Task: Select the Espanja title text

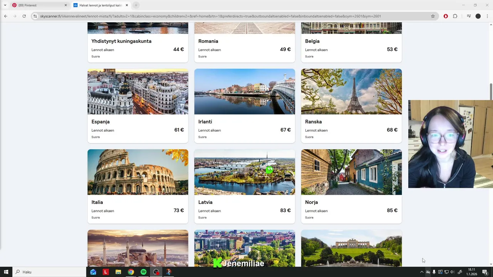Action: 101,122
